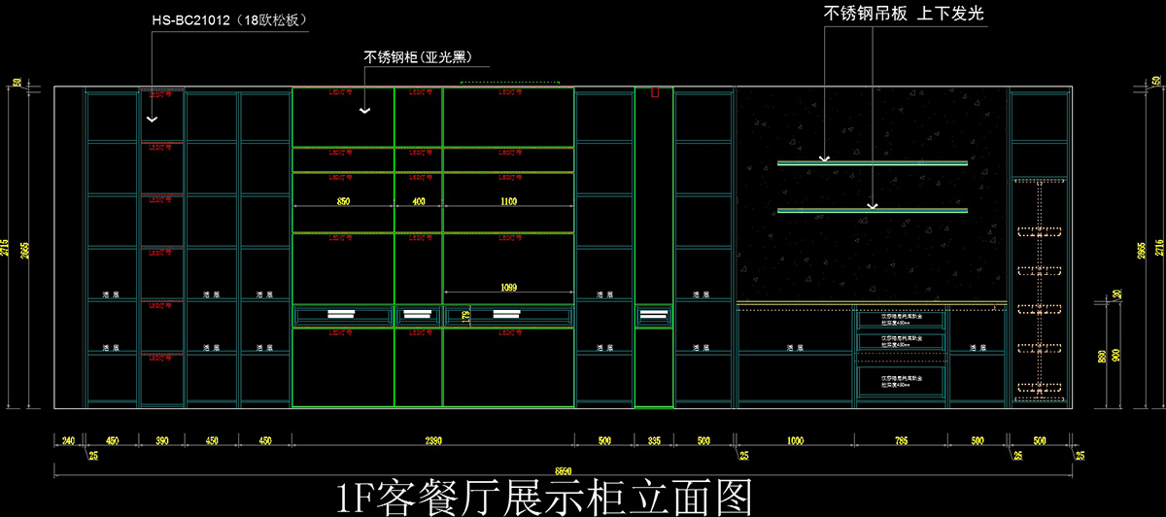Click the 335 bottom dimension text

tap(654, 441)
